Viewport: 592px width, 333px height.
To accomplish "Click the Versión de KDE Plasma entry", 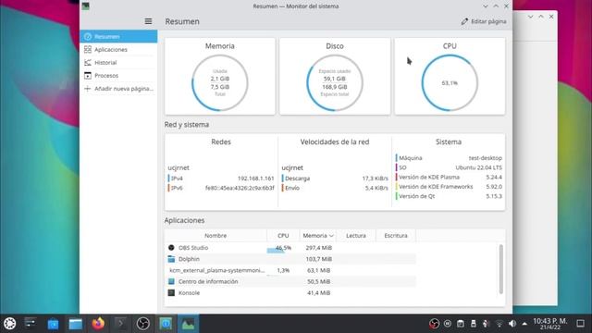I will pos(449,177).
